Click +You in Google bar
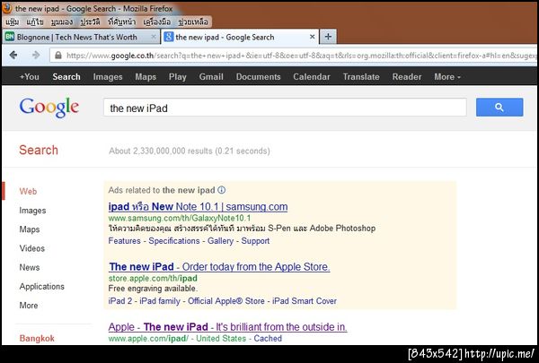Viewport: 539px width, 363px height. tap(30, 76)
